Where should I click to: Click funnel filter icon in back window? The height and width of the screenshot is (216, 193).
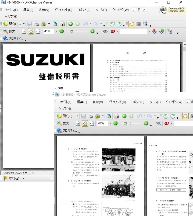coord(170,32)
